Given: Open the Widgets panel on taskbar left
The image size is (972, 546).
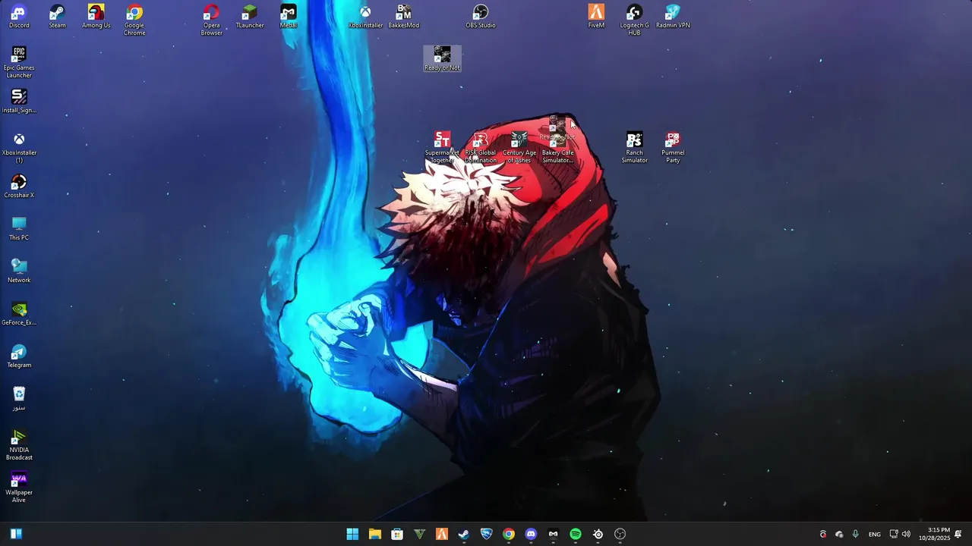Looking at the screenshot, I should pyautogui.click(x=16, y=534).
